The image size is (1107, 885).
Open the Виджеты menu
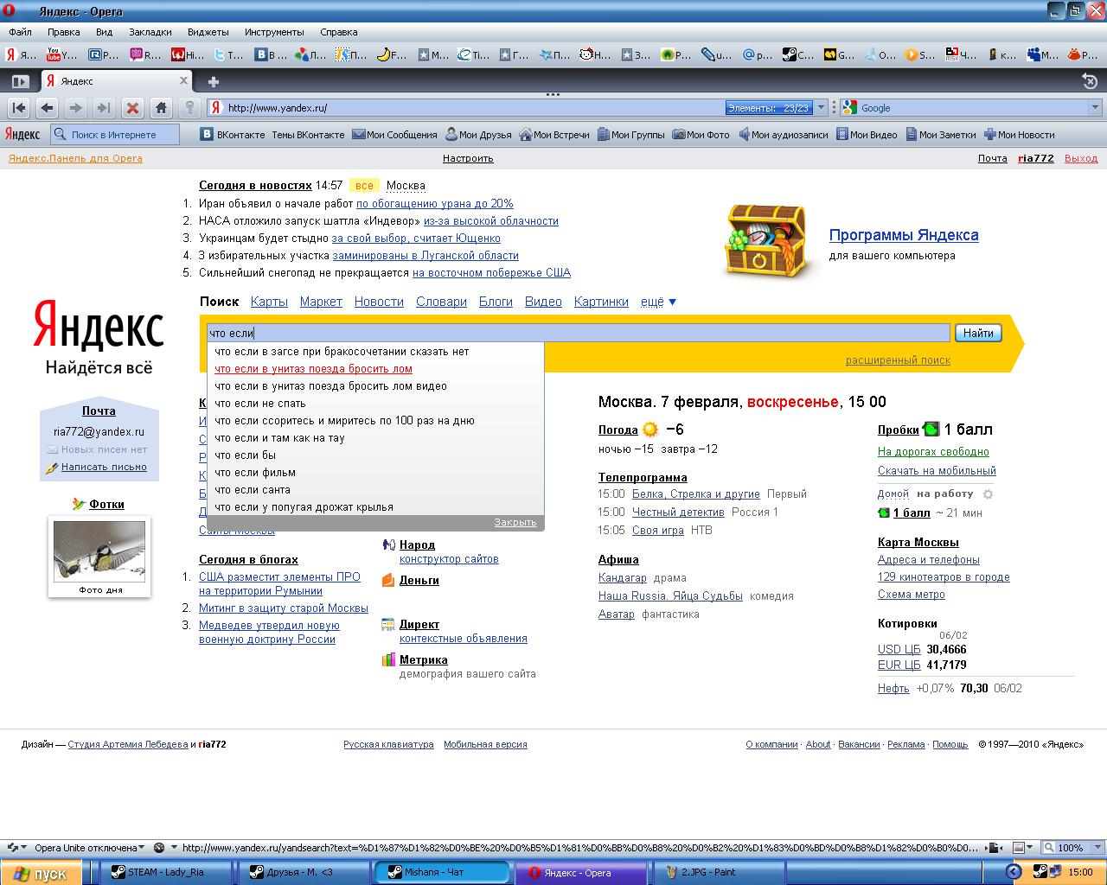[208, 32]
